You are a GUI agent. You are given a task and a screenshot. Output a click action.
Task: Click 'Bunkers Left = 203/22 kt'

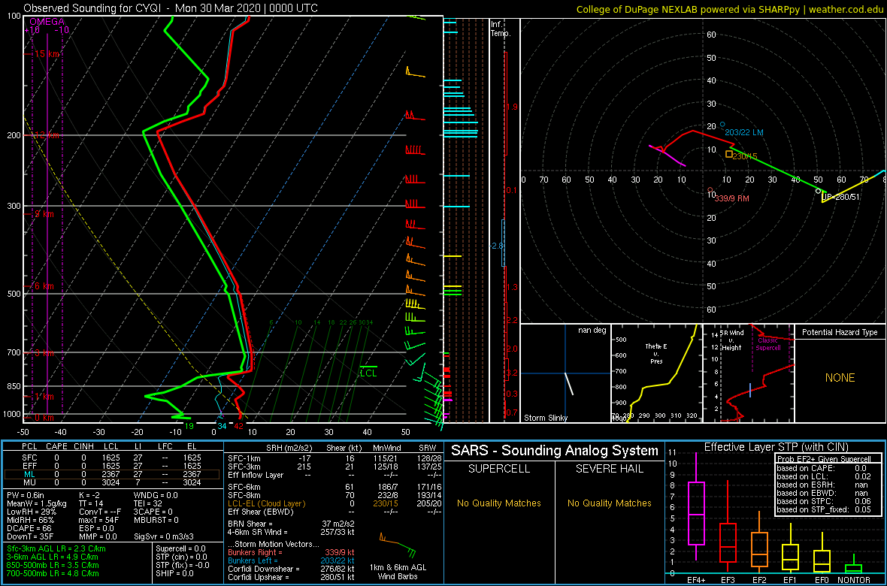292,560
